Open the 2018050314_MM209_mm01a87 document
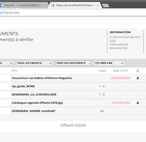146x142 pixels. [x=34, y=111]
